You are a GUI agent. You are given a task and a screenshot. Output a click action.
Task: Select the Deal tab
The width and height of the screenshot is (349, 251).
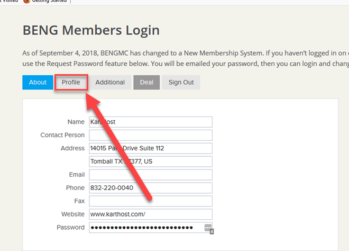click(146, 82)
